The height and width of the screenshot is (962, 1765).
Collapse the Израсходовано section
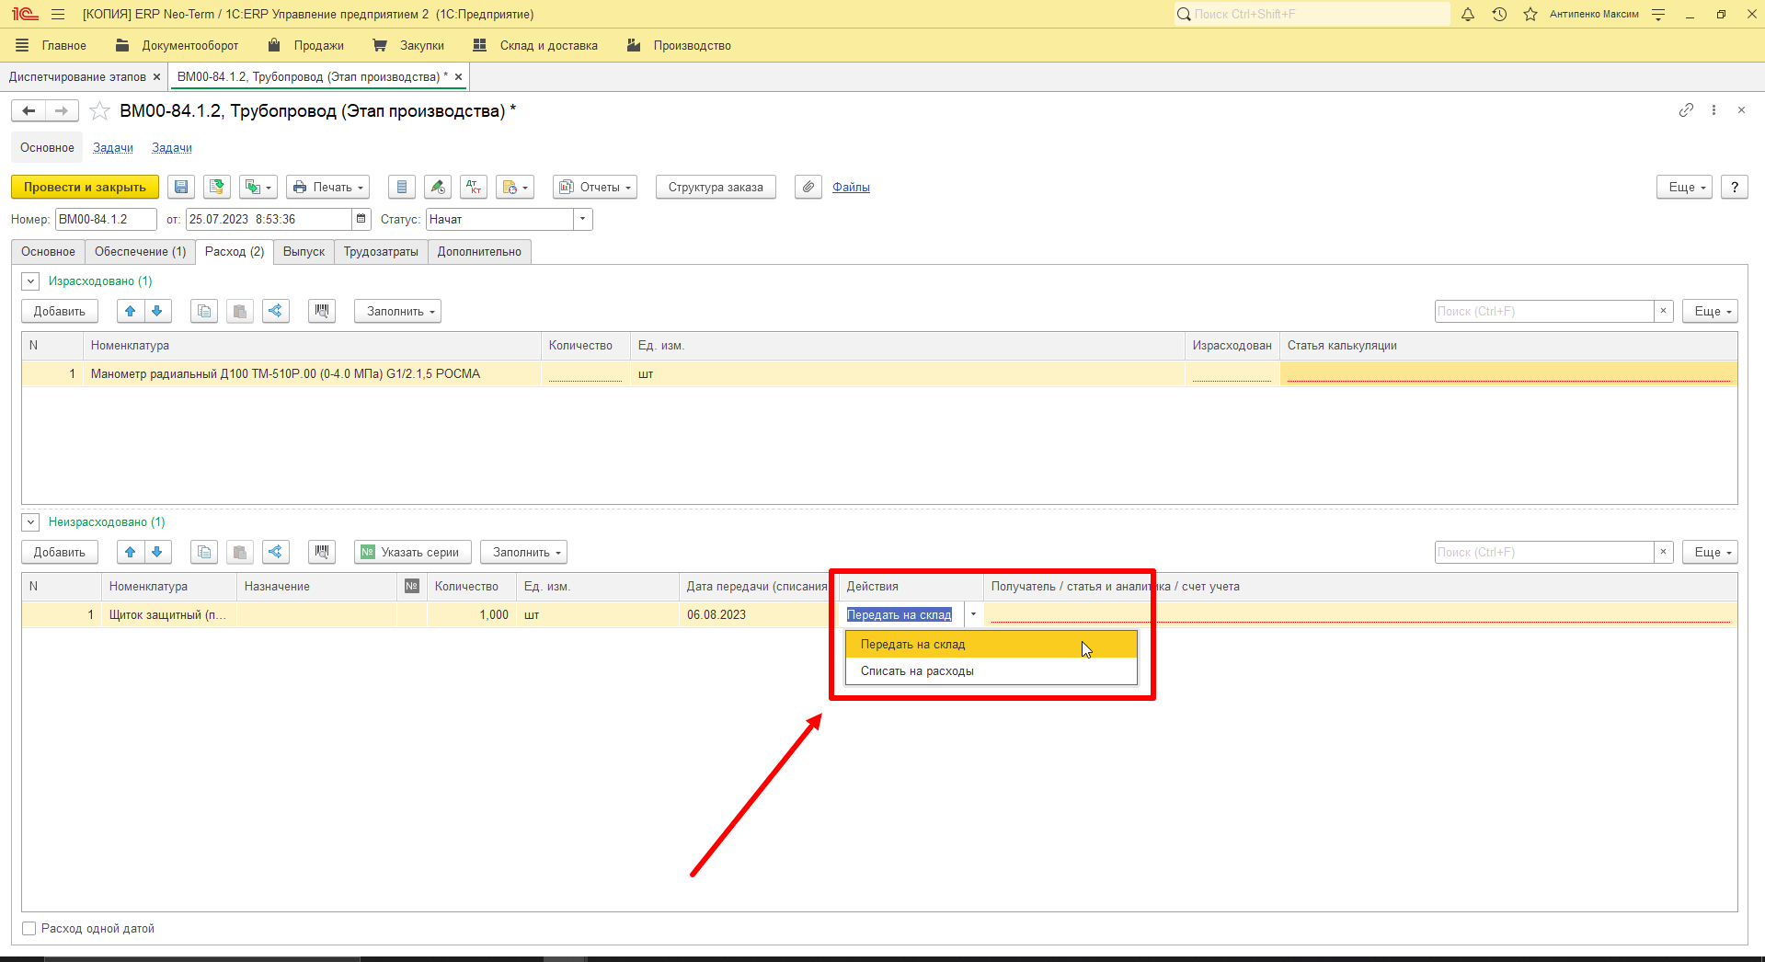click(x=30, y=281)
